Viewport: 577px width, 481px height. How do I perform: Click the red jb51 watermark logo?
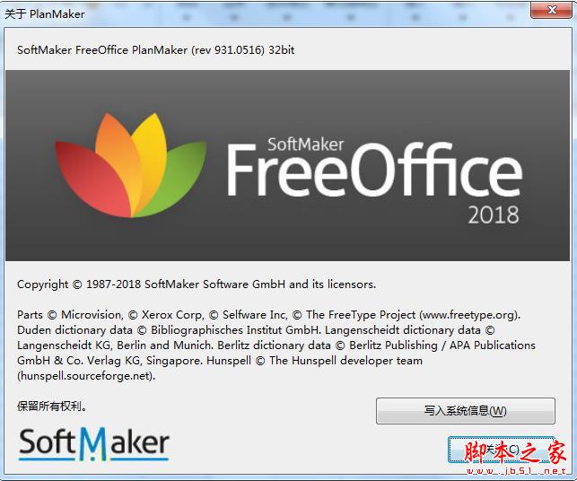[x=515, y=452]
